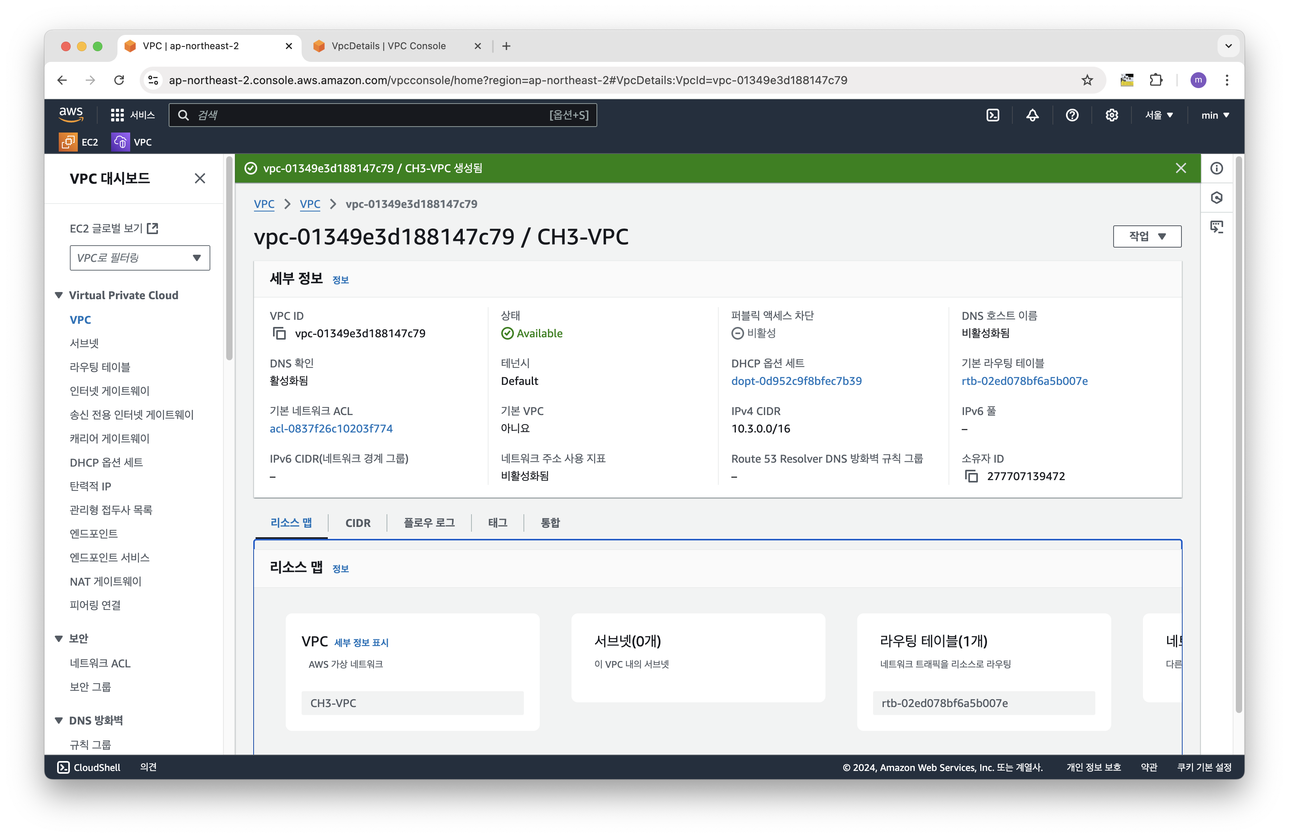Screen dimensions: 1289x838
Task: Open the AWS console settings gear icon
Action: point(1111,115)
